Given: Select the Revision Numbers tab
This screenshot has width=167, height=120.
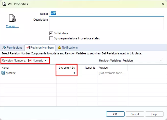Looking at the screenshot, I should 40,48.
